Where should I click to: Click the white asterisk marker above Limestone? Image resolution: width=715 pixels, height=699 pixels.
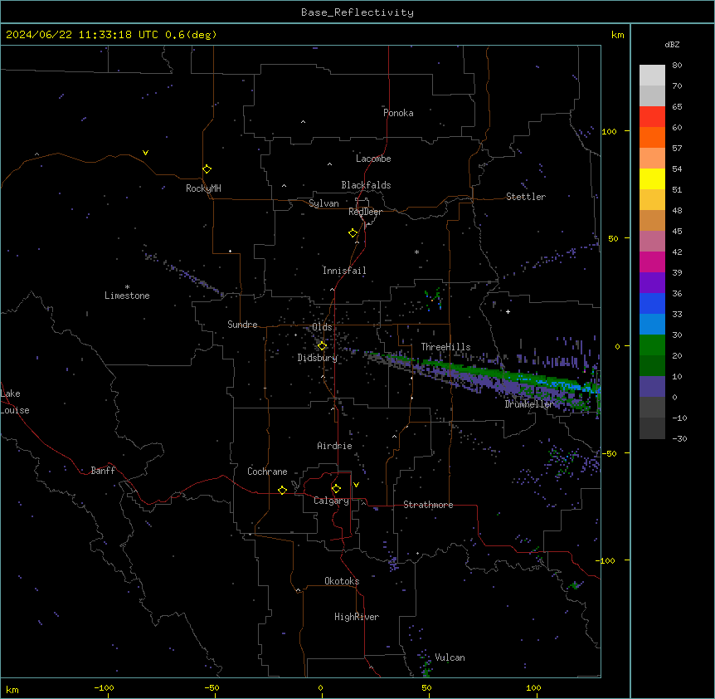tap(127, 286)
